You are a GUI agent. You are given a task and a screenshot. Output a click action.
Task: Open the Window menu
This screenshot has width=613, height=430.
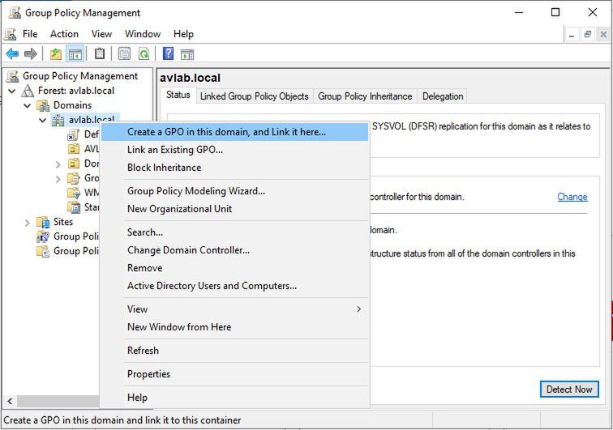click(143, 34)
